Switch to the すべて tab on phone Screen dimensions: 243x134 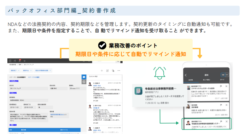[222, 80]
